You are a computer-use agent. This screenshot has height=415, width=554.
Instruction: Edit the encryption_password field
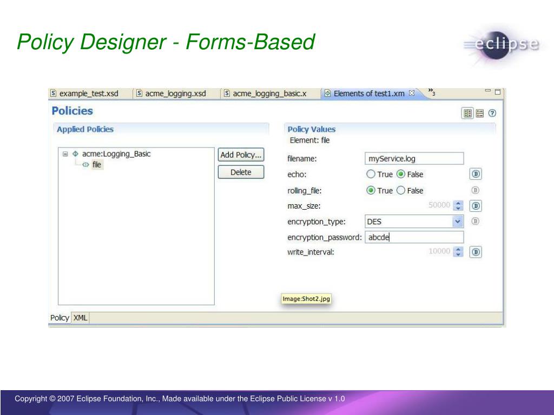coord(414,237)
